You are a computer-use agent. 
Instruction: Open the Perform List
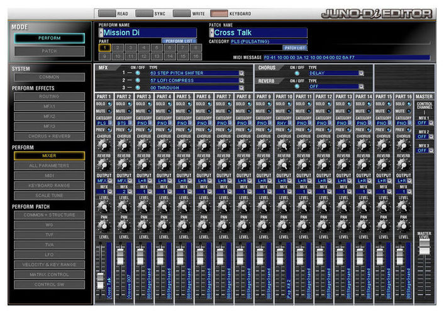179,41
